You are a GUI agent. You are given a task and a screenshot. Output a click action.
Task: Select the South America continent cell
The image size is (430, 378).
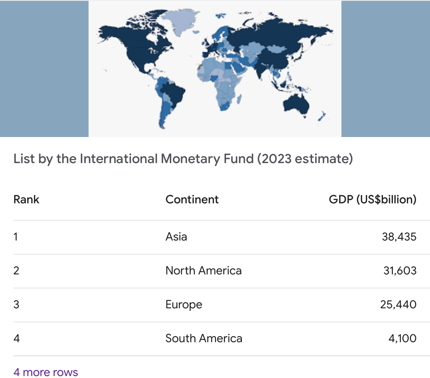(204, 338)
